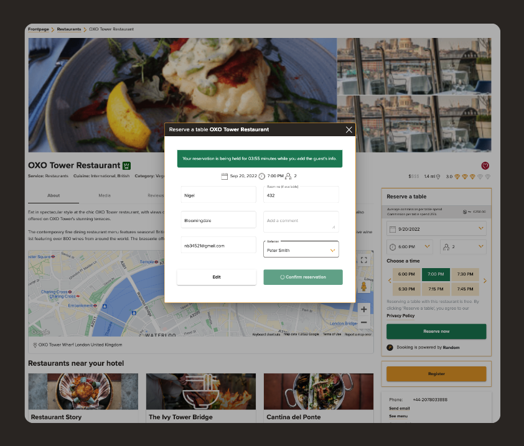Image resolution: width=524 pixels, height=446 pixels.
Task: Select the 6:00 PM time slot
Action: (x=406, y=274)
